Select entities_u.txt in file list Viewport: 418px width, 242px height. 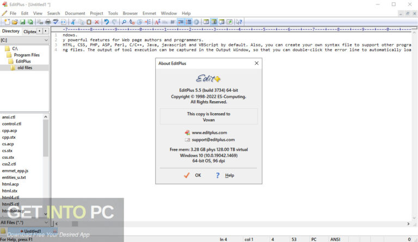pyautogui.click(x=14, y=177)
